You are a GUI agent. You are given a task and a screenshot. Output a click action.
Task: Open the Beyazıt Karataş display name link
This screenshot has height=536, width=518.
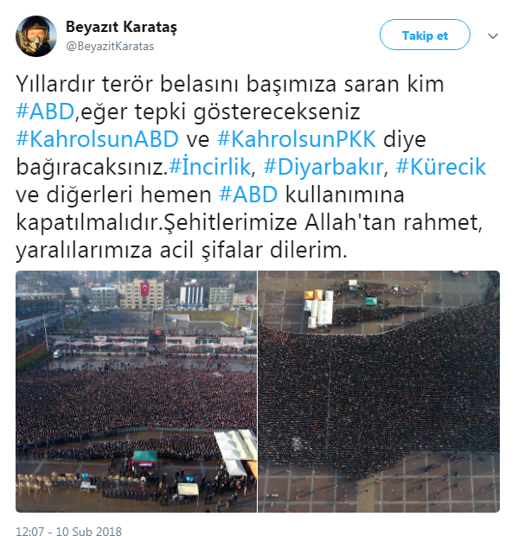[121, 27]
